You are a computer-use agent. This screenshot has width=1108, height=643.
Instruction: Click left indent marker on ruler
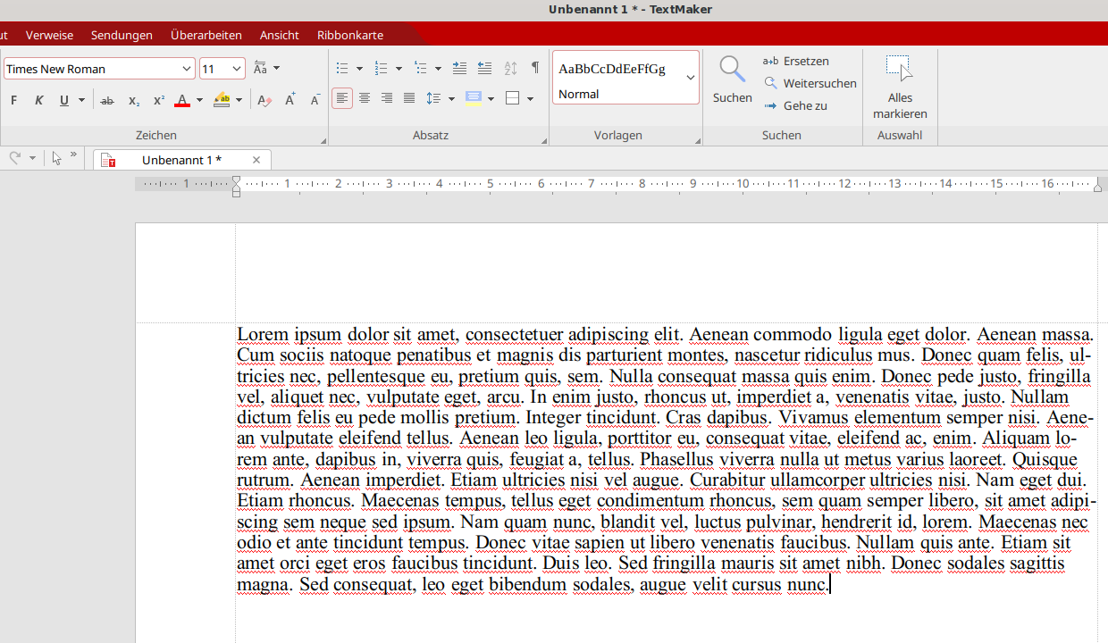(236, 186)
